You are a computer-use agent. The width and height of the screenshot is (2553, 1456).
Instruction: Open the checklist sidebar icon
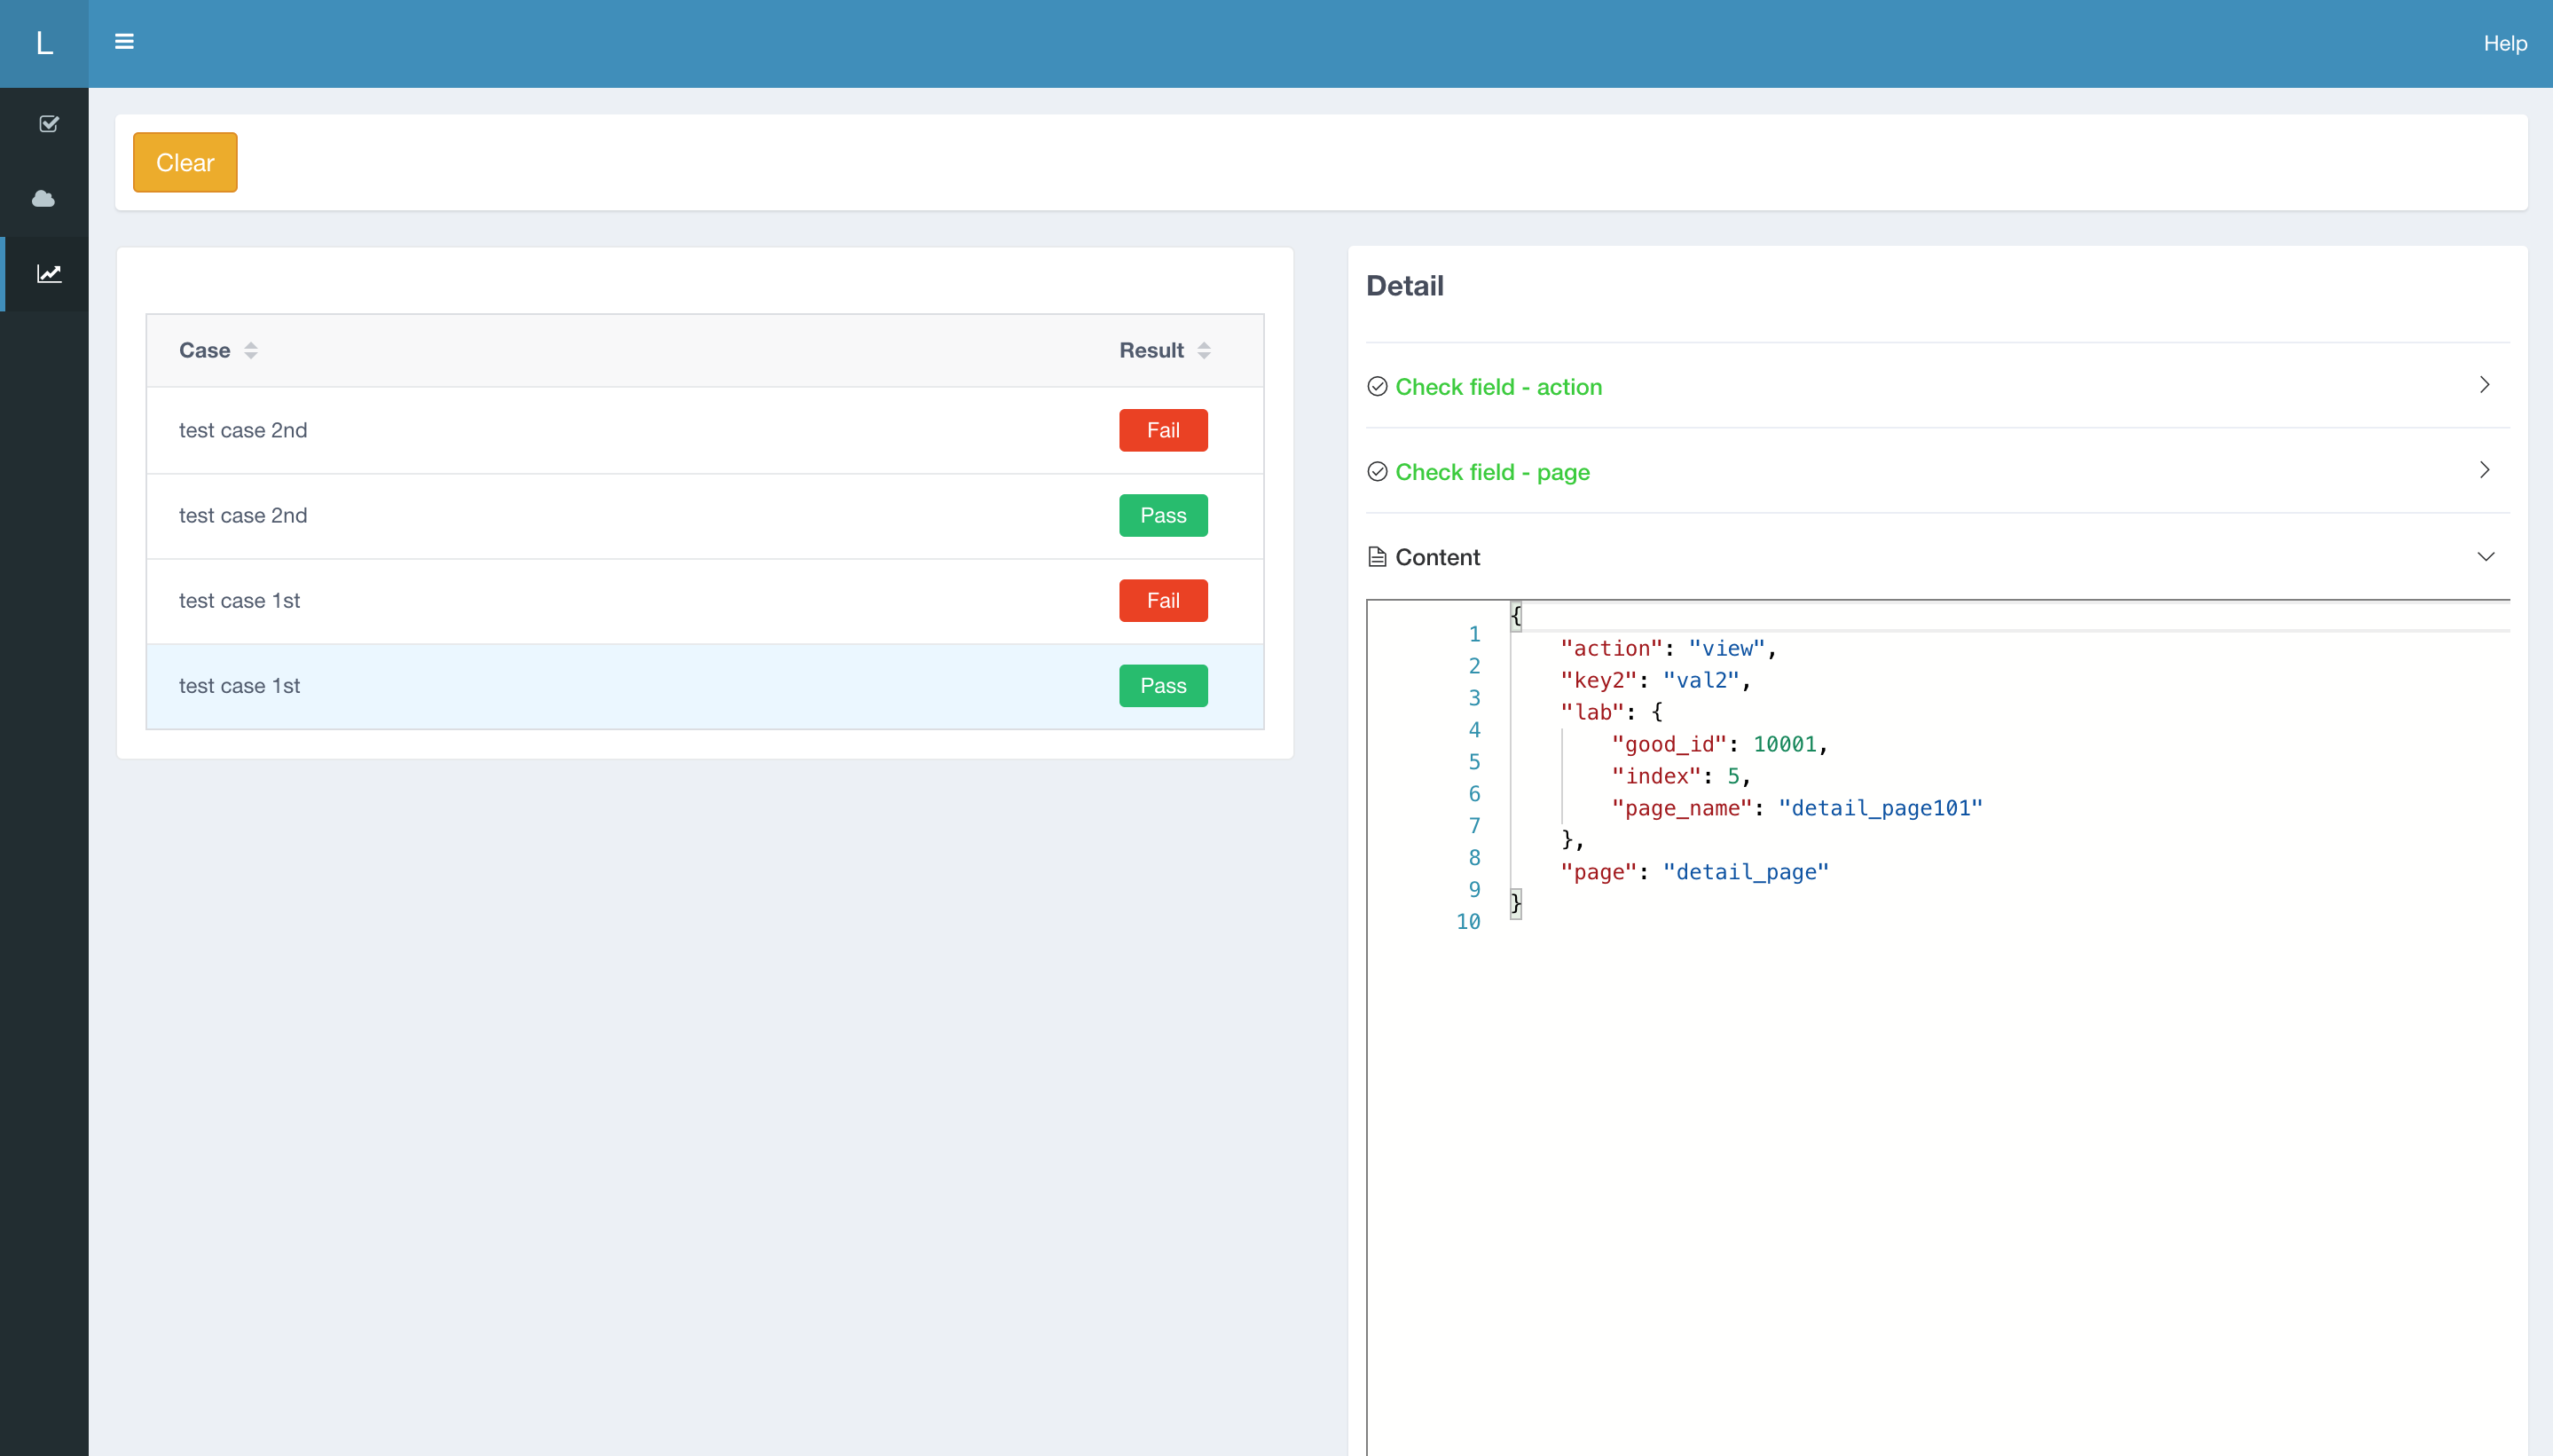[x=48, y=124]
